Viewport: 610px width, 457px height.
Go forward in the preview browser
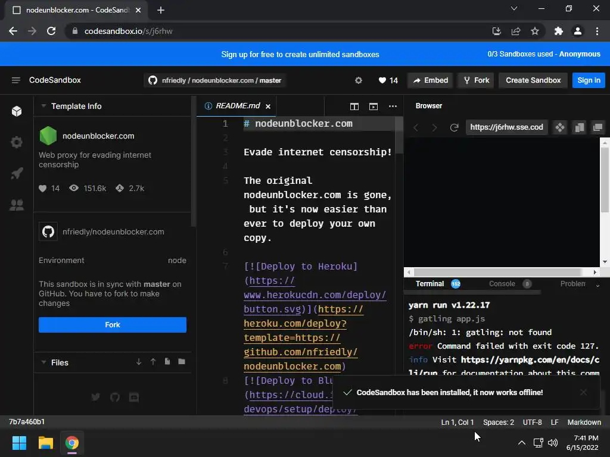(434, 127)
